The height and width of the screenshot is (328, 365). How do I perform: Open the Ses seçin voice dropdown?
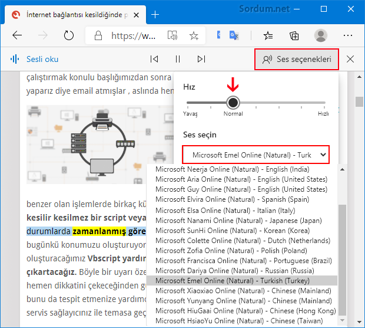[x=256, y=155]
